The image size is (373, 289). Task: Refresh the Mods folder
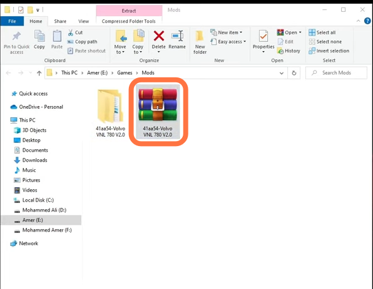click(294, 73)
